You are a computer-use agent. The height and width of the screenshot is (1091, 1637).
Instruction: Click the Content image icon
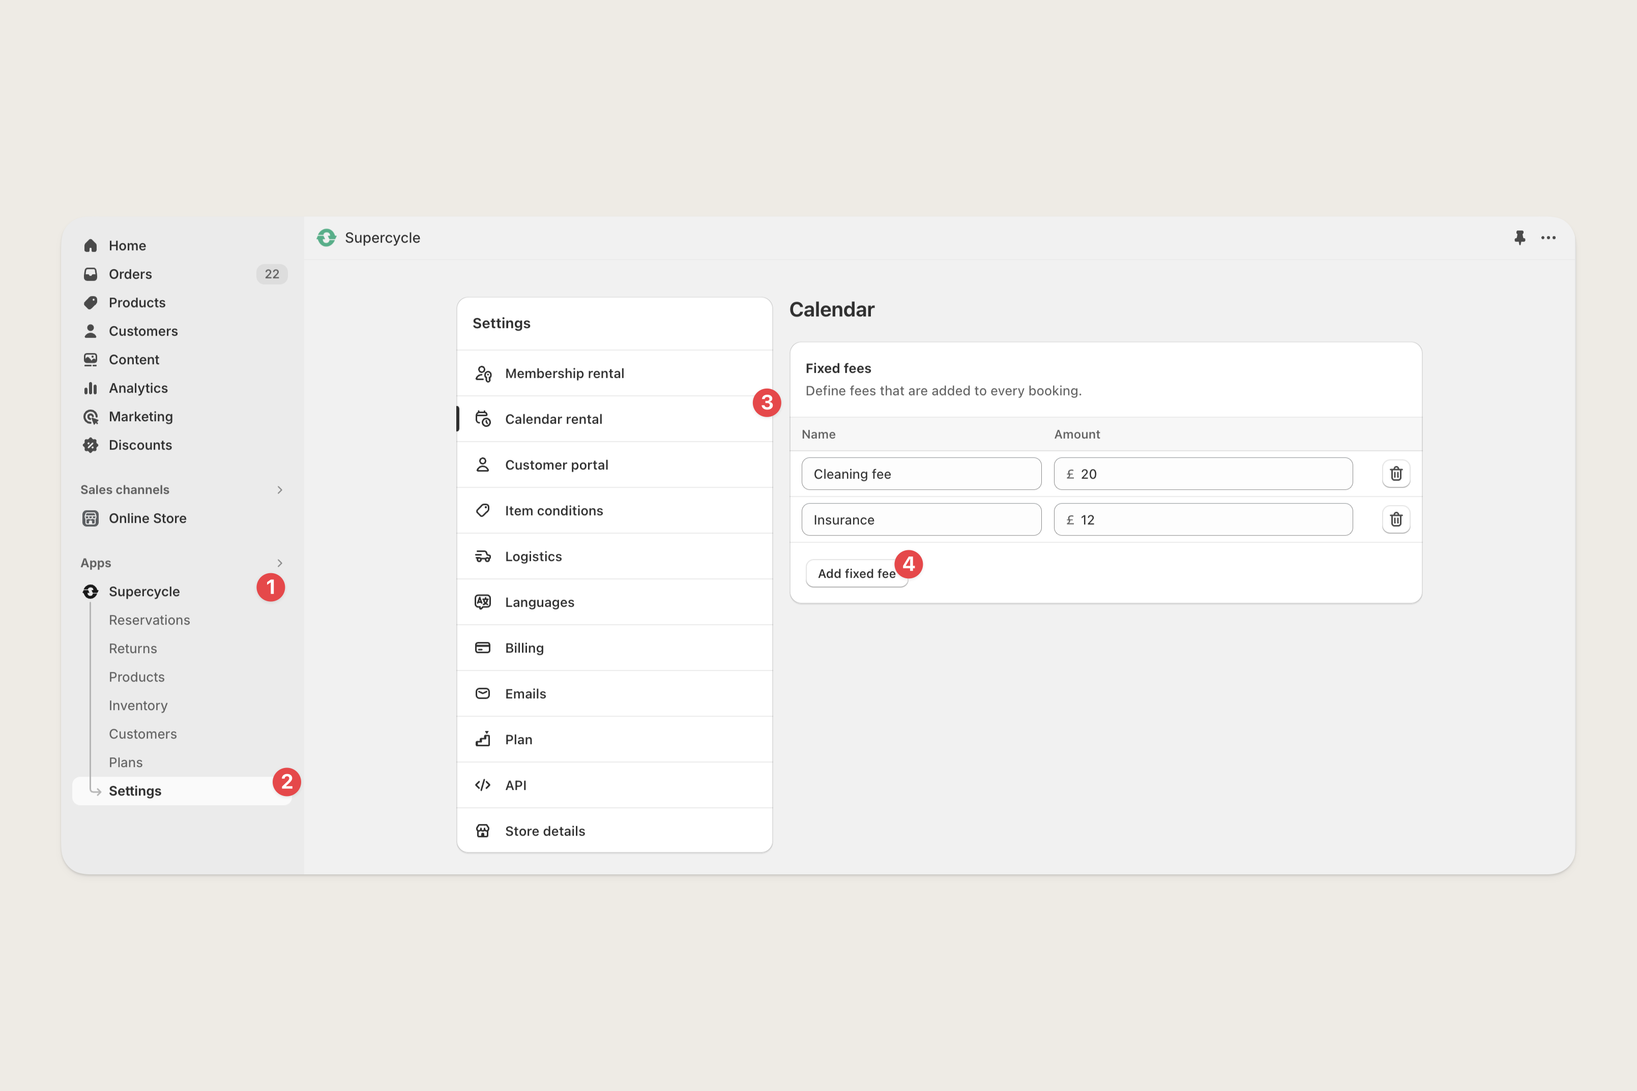click(x=91, y=360)
